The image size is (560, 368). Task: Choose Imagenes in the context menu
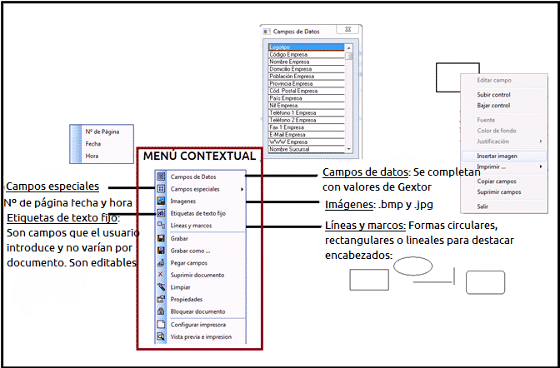point(201,201)
